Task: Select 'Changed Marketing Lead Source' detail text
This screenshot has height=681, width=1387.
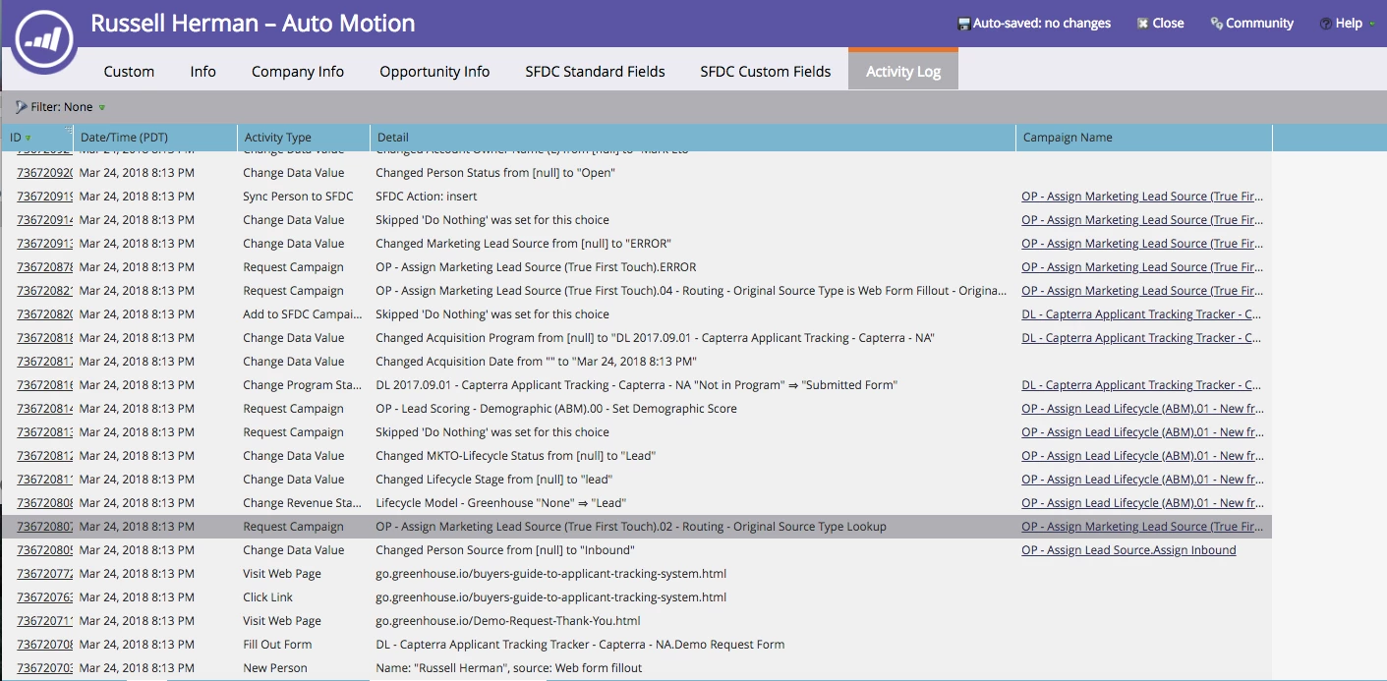Action: pyautogui.click(x=523, y=244)
